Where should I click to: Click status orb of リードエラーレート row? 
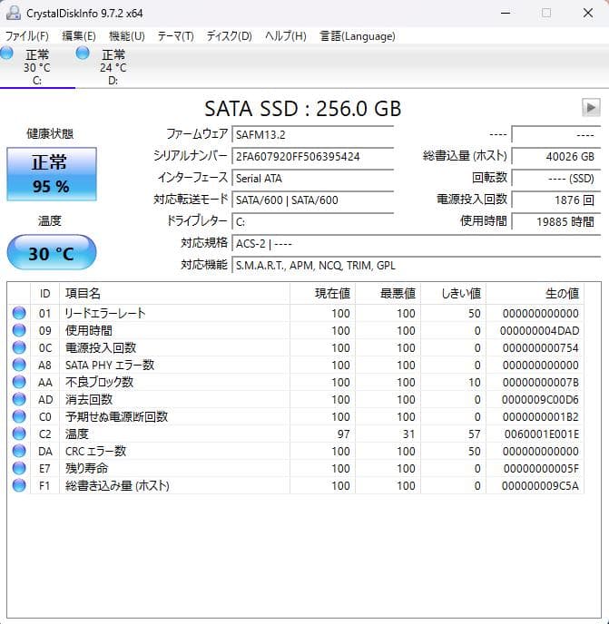19,313
